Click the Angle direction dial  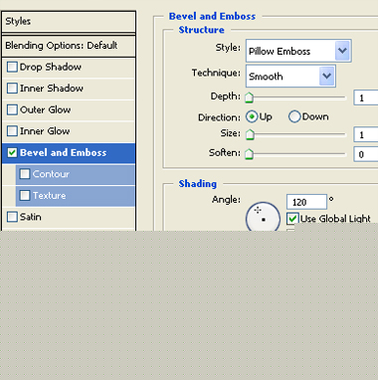(x=263, y=217)
